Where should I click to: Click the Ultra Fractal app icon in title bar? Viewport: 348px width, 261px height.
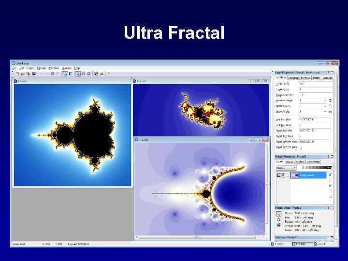pyautogui.click(x=14, y=63)
